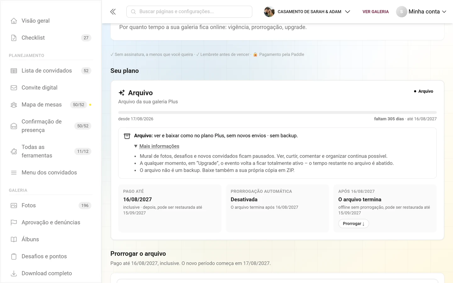This screenshot has width=453, height=283.
Task: Click the Confirmação de presença envelope icon
Action: [x=14, y=126]
